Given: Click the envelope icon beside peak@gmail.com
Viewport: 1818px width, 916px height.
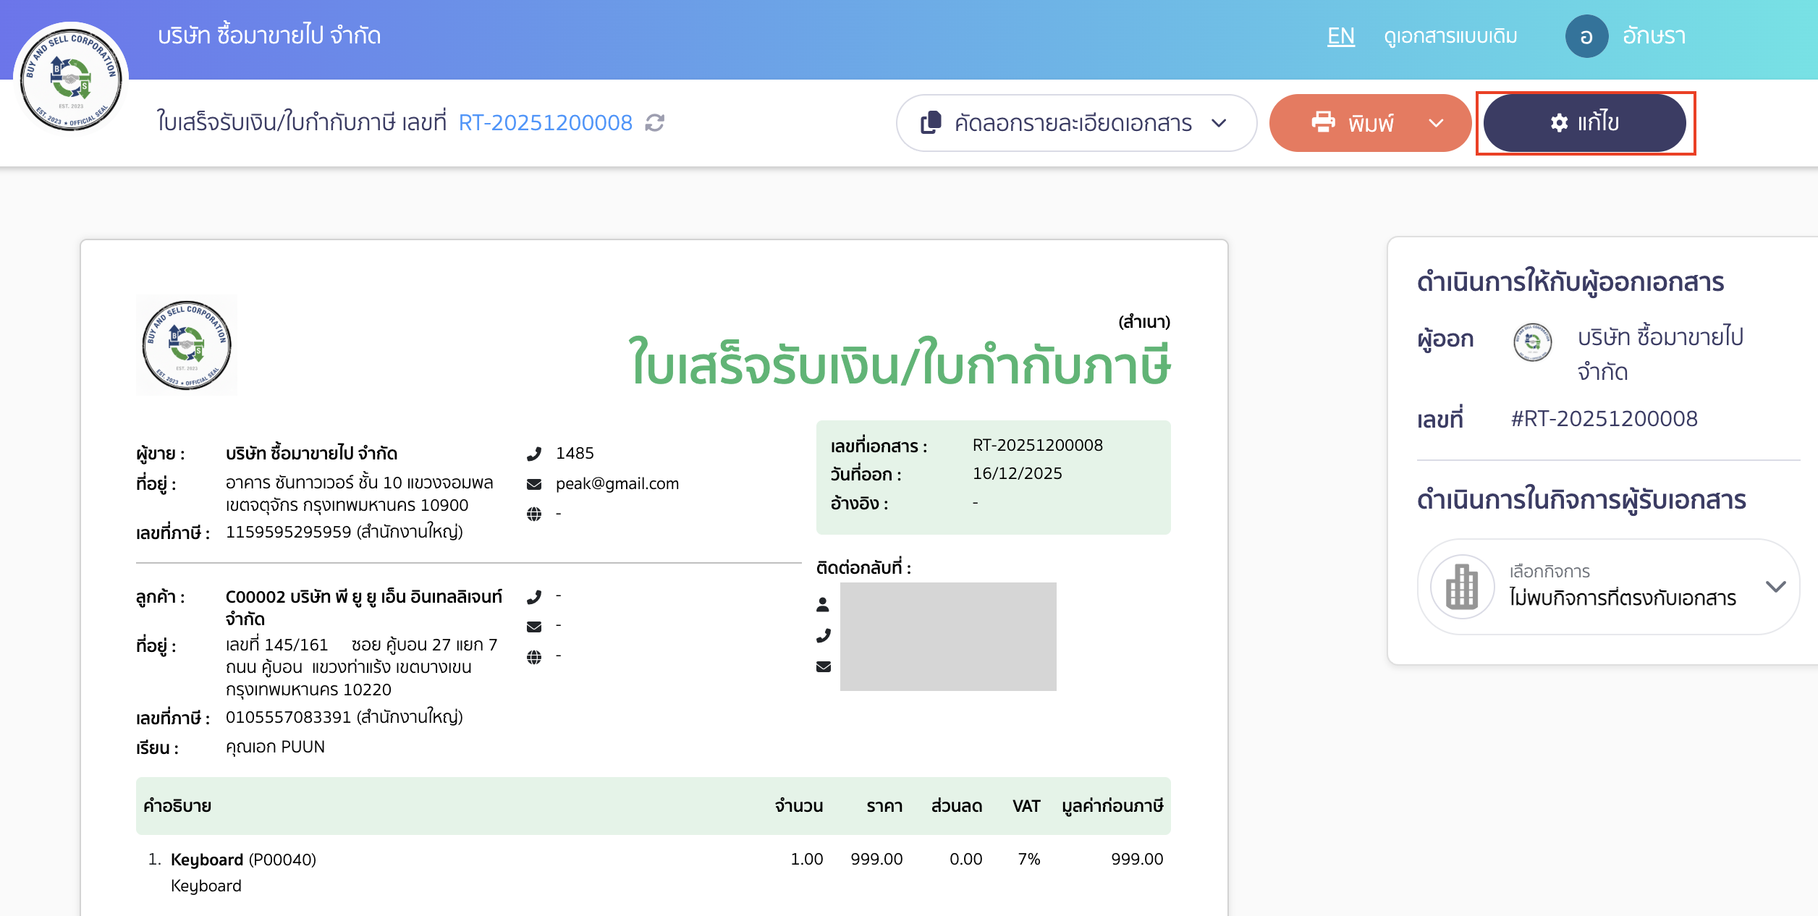Looking at the screenshot, I should [534, 483].
